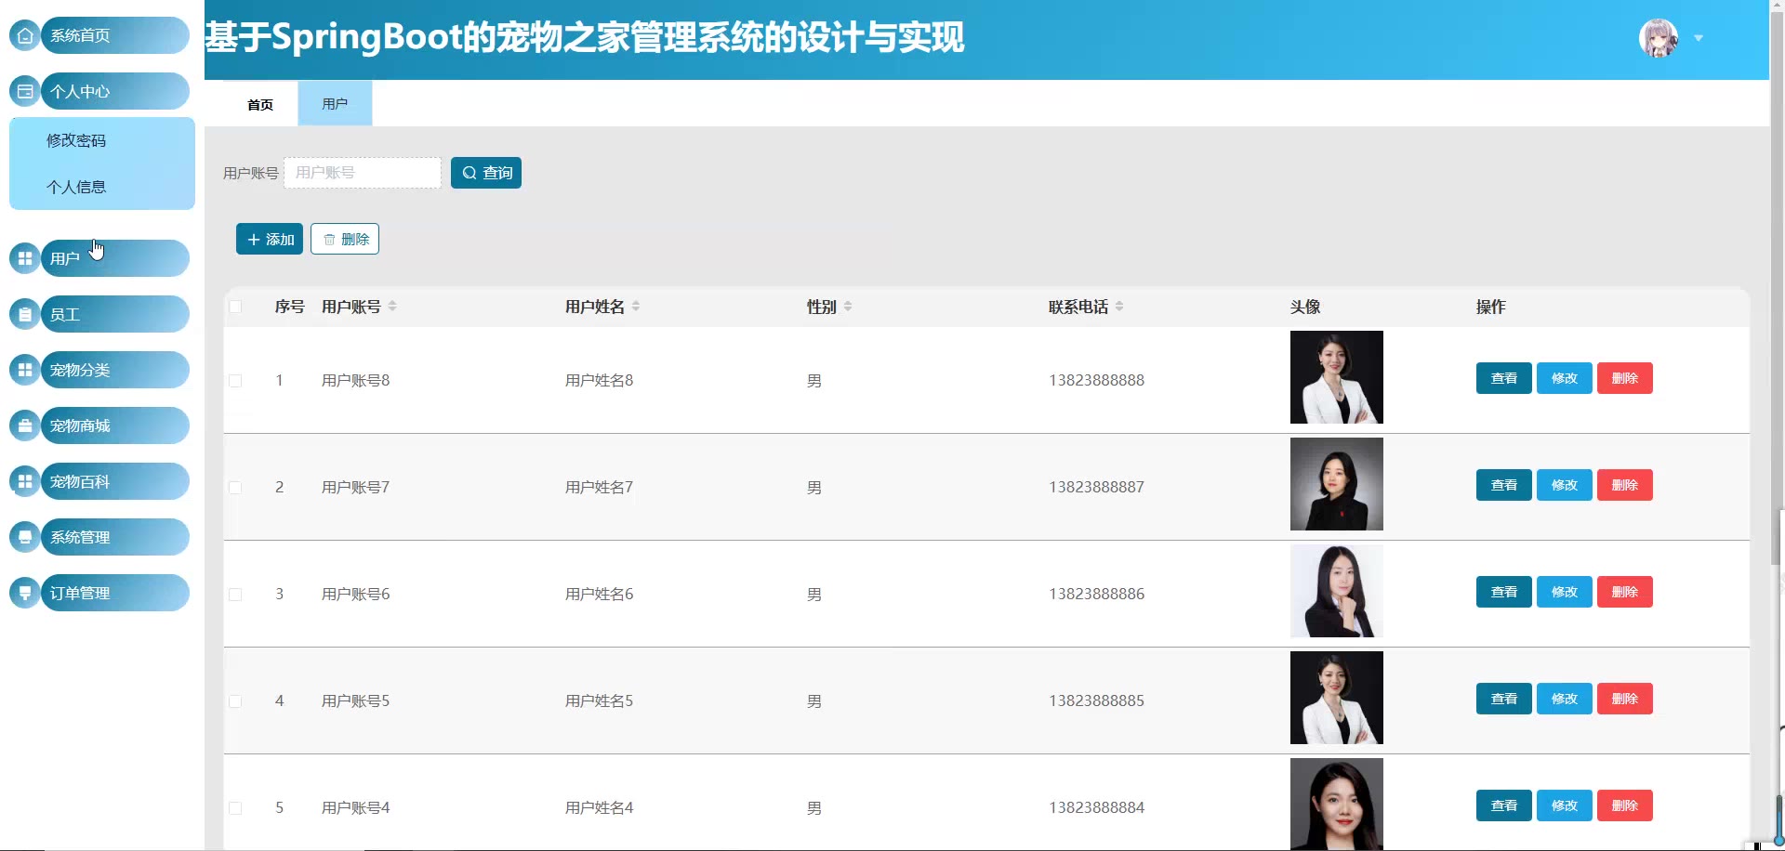This screenshot has width=1785, height=851.
Task: Sort table by 性别 column
Action: 848,307
